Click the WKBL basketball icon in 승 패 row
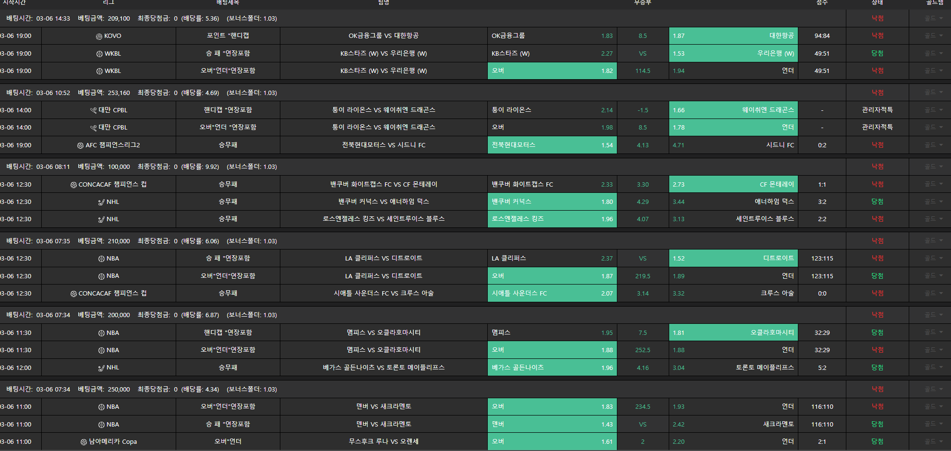Screen dimensions: 951x451 pyautogui.click(x=99, y=54)
